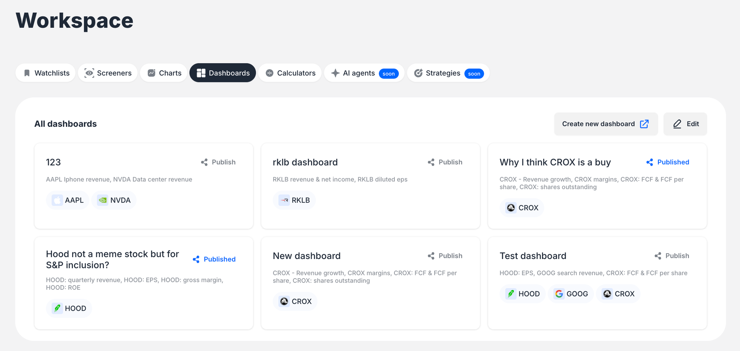740x351 pixels.
Task: Switch to the Watchlists tab
Action: coord(46,73)
